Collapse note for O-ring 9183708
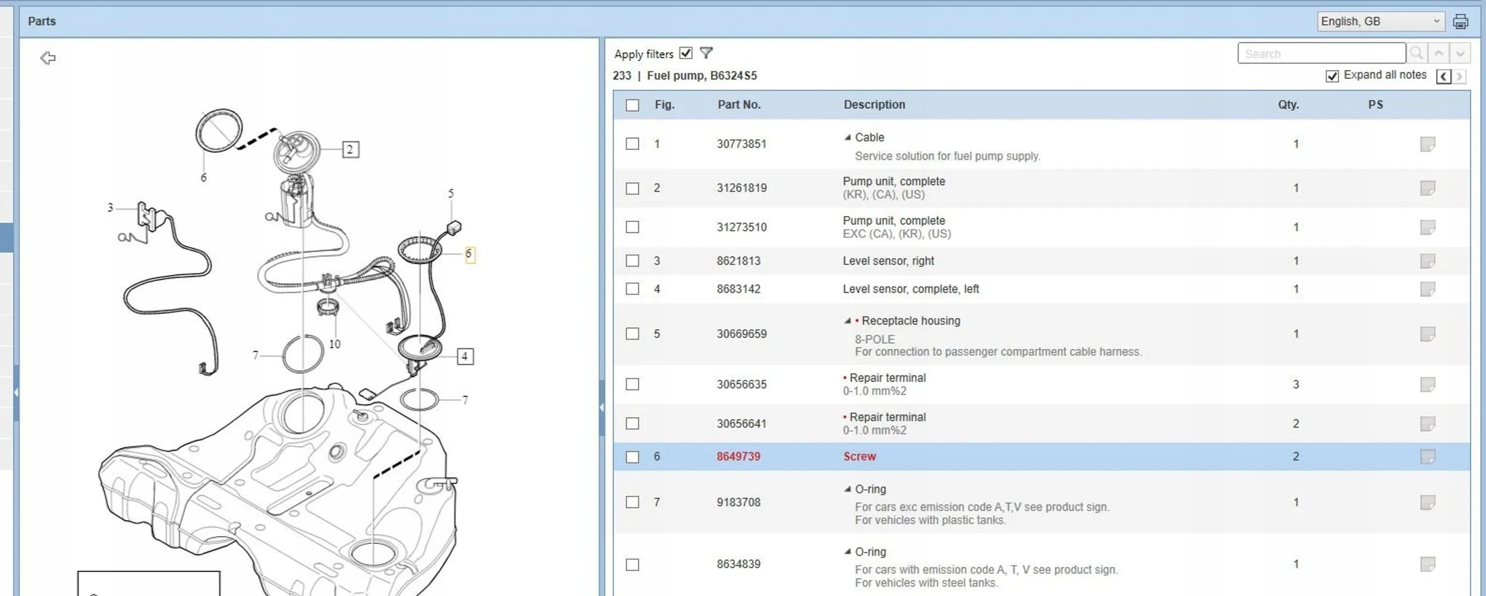Viewport: 1486px width, 596px height. pos(848,490)
